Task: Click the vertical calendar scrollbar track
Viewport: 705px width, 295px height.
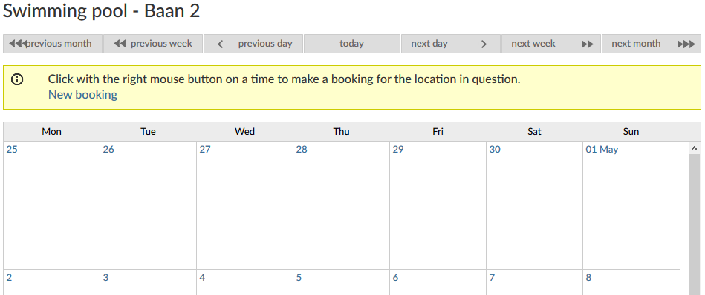Action: point(694,224)
